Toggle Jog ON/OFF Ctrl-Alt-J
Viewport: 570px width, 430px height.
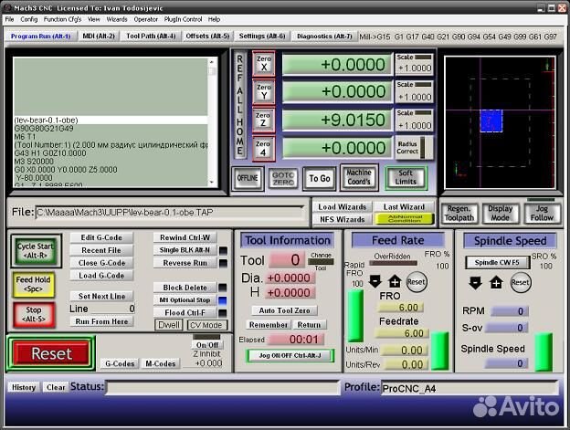click(x=290, y=355)
